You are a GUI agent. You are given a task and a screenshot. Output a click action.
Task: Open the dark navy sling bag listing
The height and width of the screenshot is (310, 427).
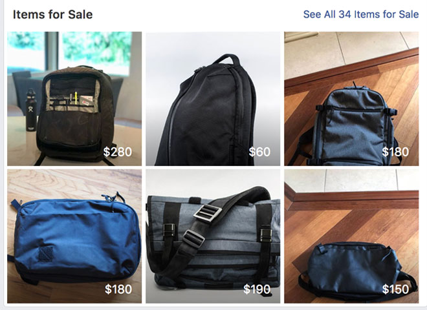pyautogui.click(x=351, y=236)
